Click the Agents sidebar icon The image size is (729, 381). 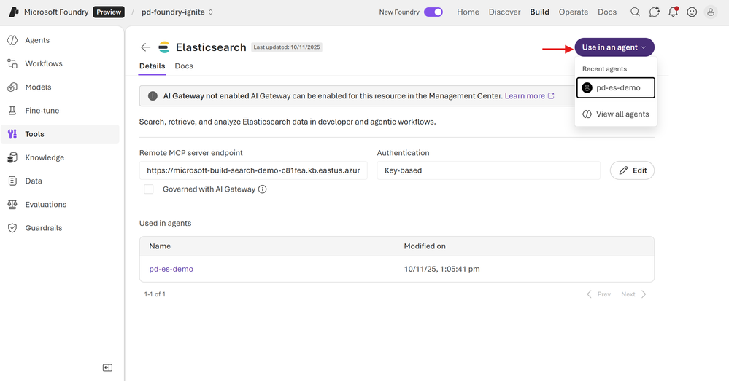coord(12,40)
